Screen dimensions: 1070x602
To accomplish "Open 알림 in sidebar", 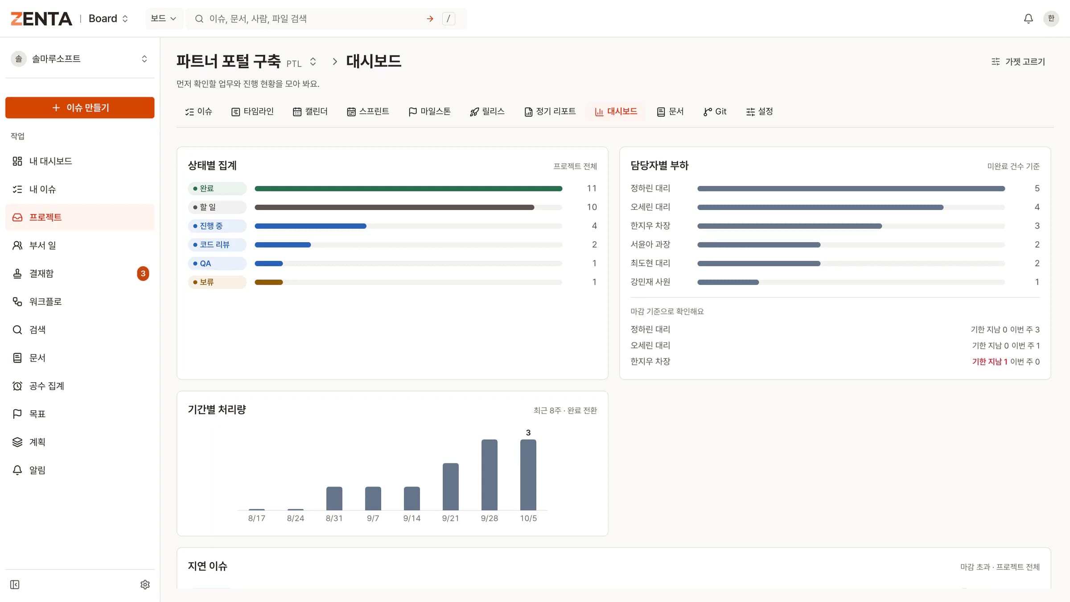I will tap(80, 470).
